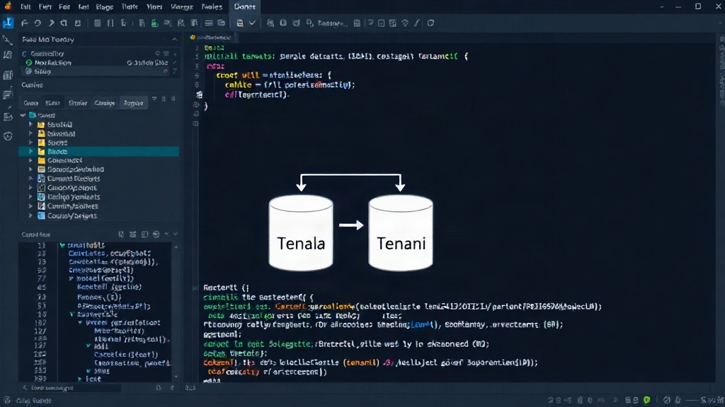This screenshot has width=725, height=407.
Task: Click the slanted pencil icon in the toolbar
Action: [x=417, y=23]
